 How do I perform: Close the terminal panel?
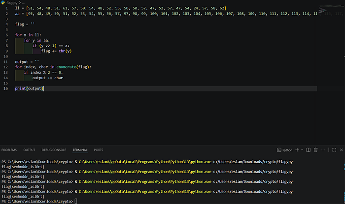click(342, 150)
